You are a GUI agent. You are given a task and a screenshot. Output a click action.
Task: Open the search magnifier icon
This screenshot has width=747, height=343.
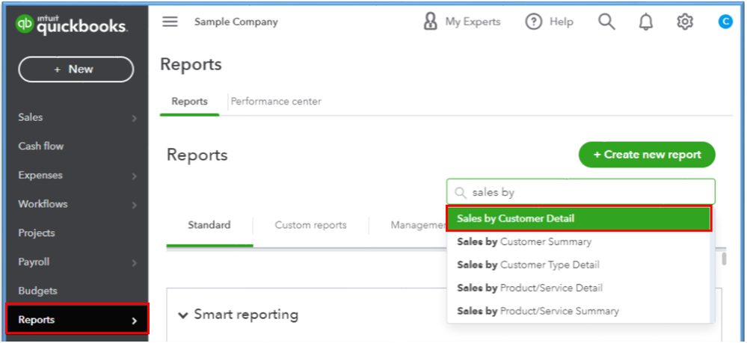(x=606, y=22)
